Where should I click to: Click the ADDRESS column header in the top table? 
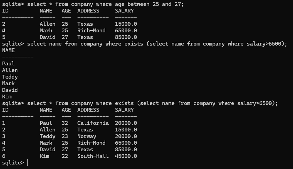(x=88, y=11)
